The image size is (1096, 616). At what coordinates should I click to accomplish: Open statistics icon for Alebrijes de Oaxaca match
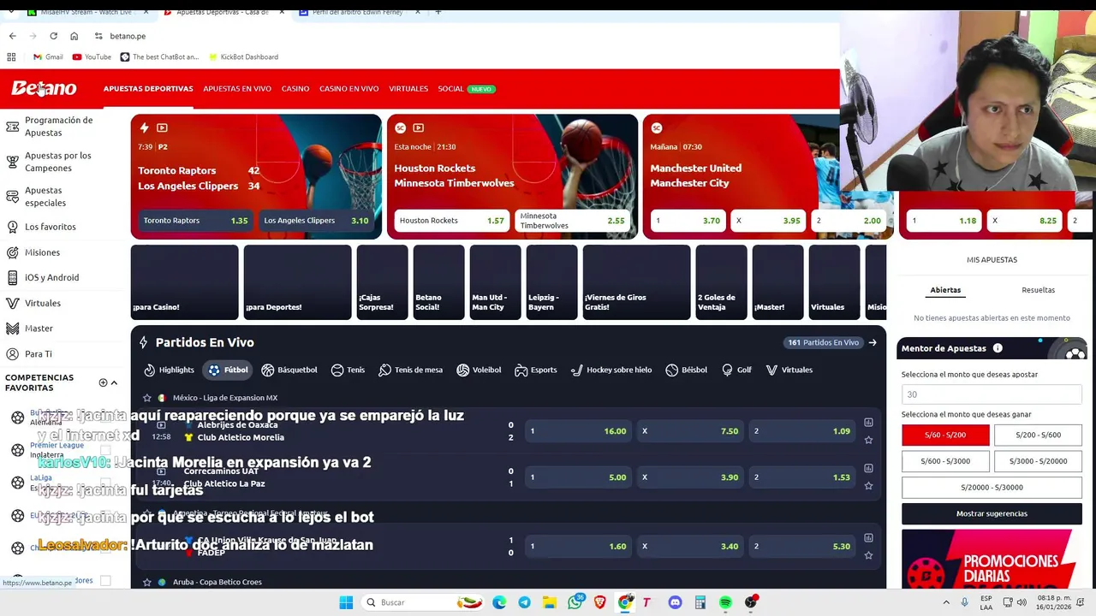[868, 422]
